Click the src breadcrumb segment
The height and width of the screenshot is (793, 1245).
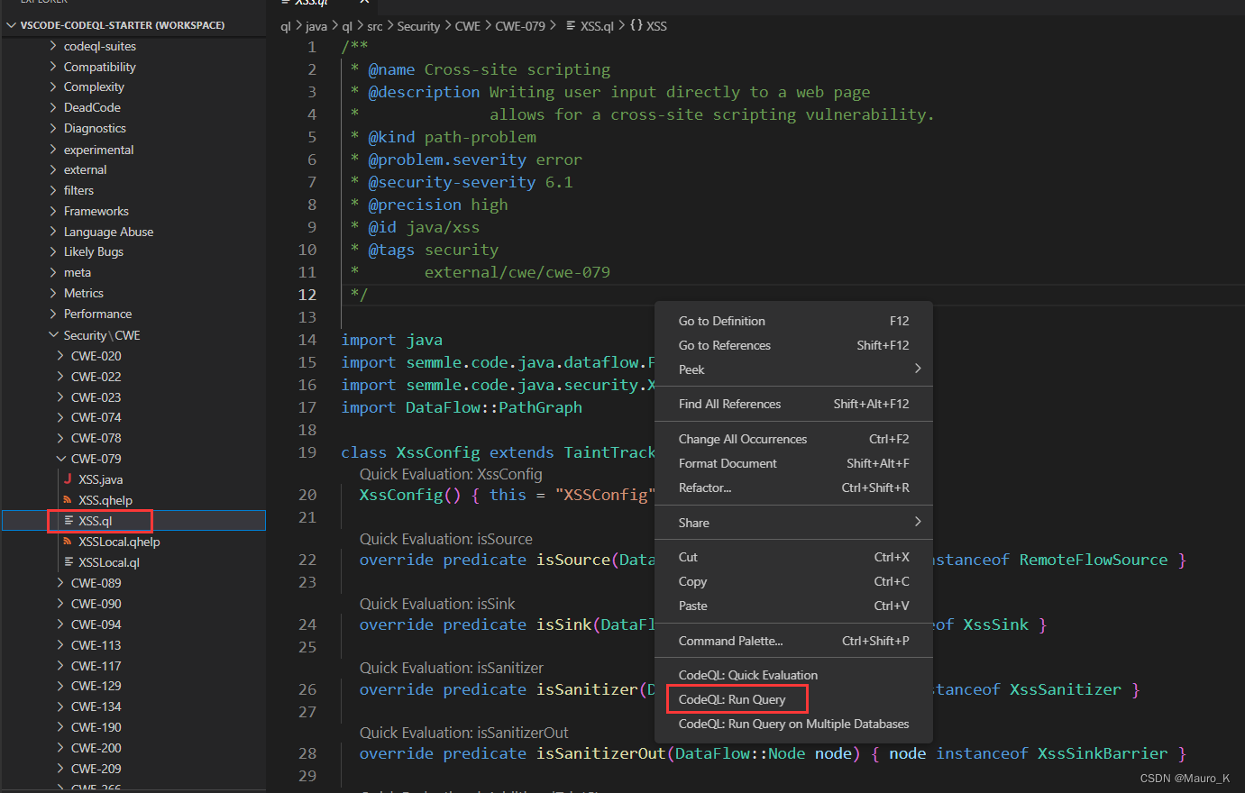coord(375,26)
